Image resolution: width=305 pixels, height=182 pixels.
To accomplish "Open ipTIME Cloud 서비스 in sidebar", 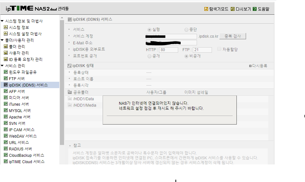I will pyautogui.click(x=27, y=162).
